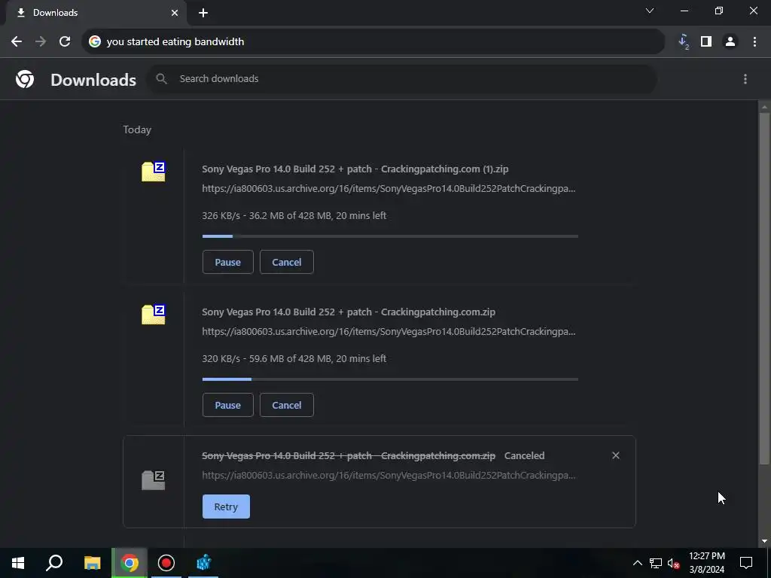Open the Chrome downloads toolbar icon
771x578 pixels.
684,42
